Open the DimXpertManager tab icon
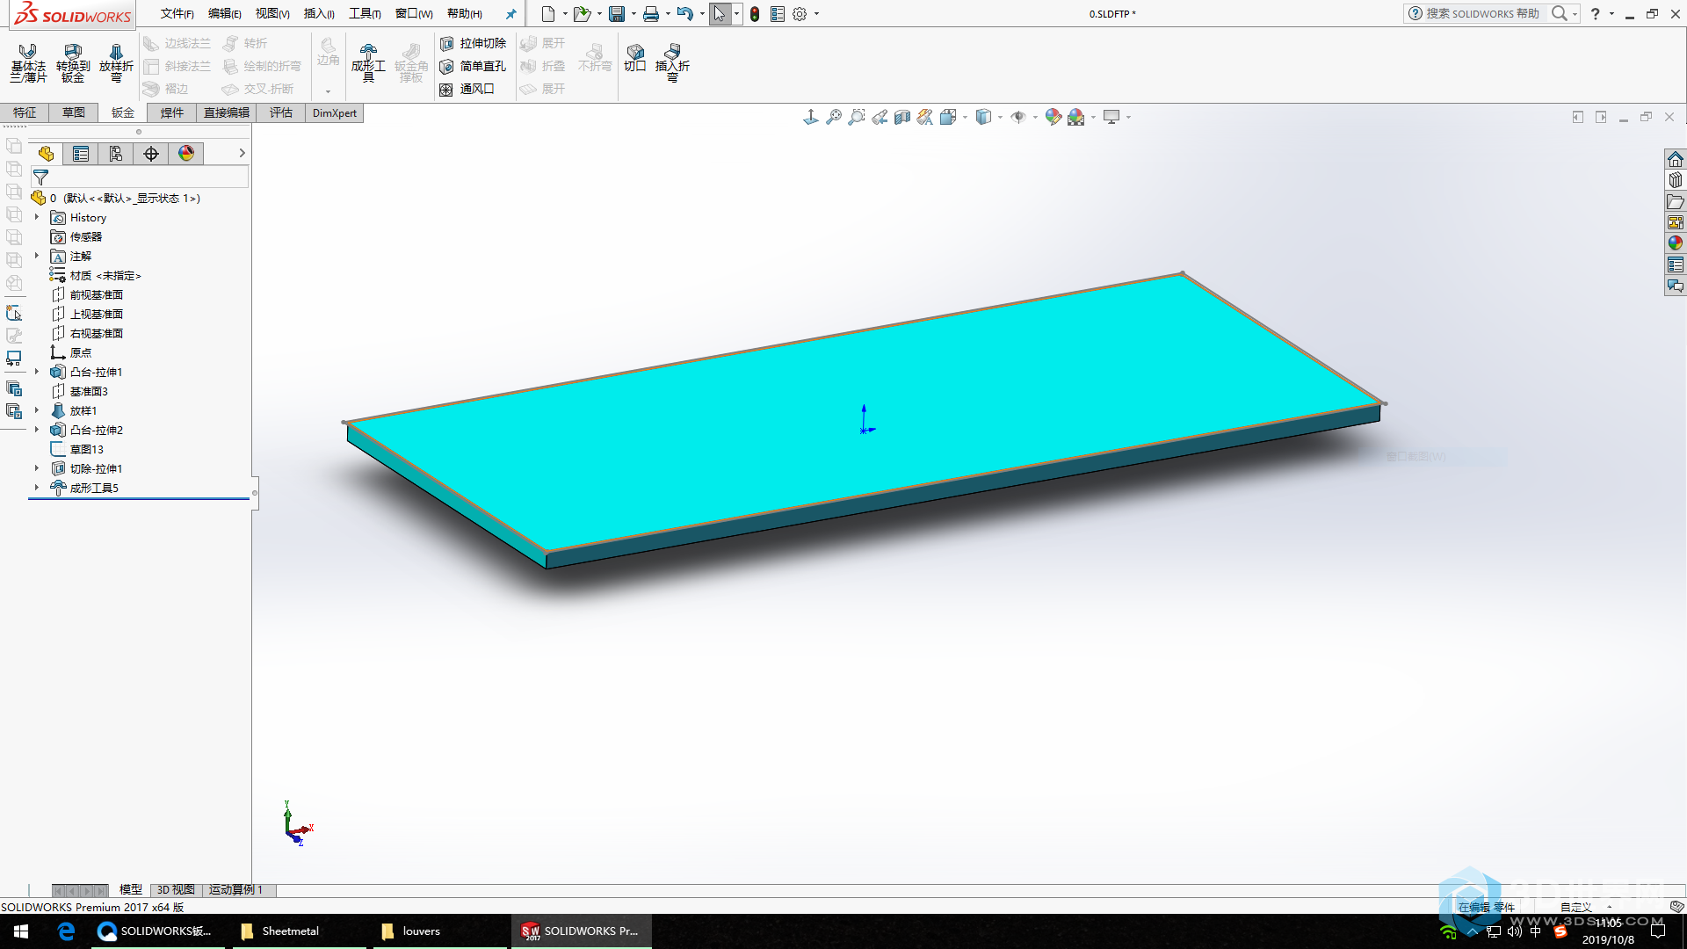Screen dimensions: 1687x949 click(x=151, y=154)
